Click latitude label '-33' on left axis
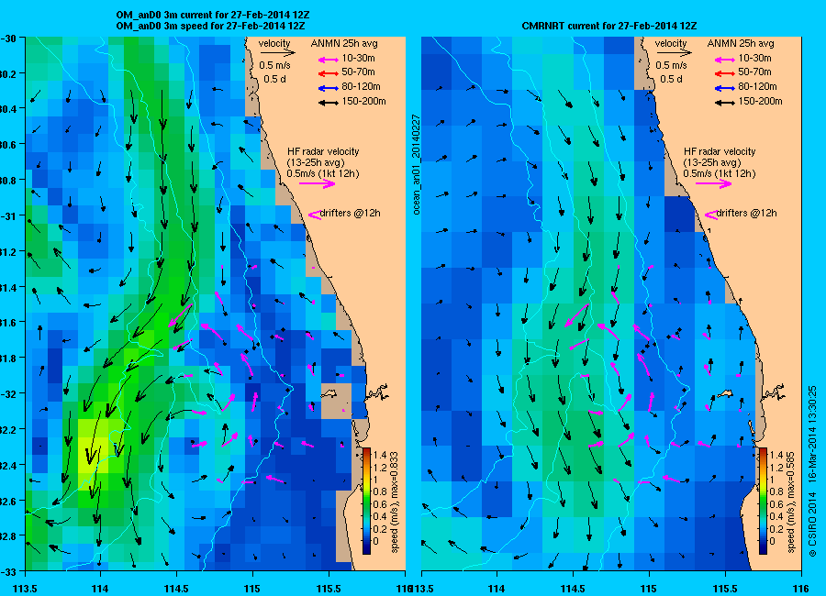The width and height of the screenshot is (826, 596). tap(10, 570)
